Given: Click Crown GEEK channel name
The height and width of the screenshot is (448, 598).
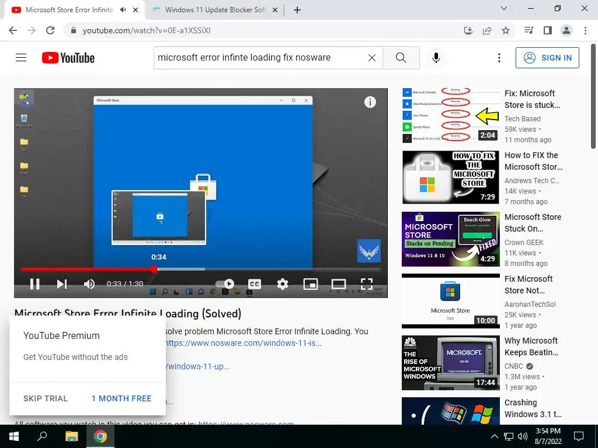Looking at the screenshot, I should point(524,243).
